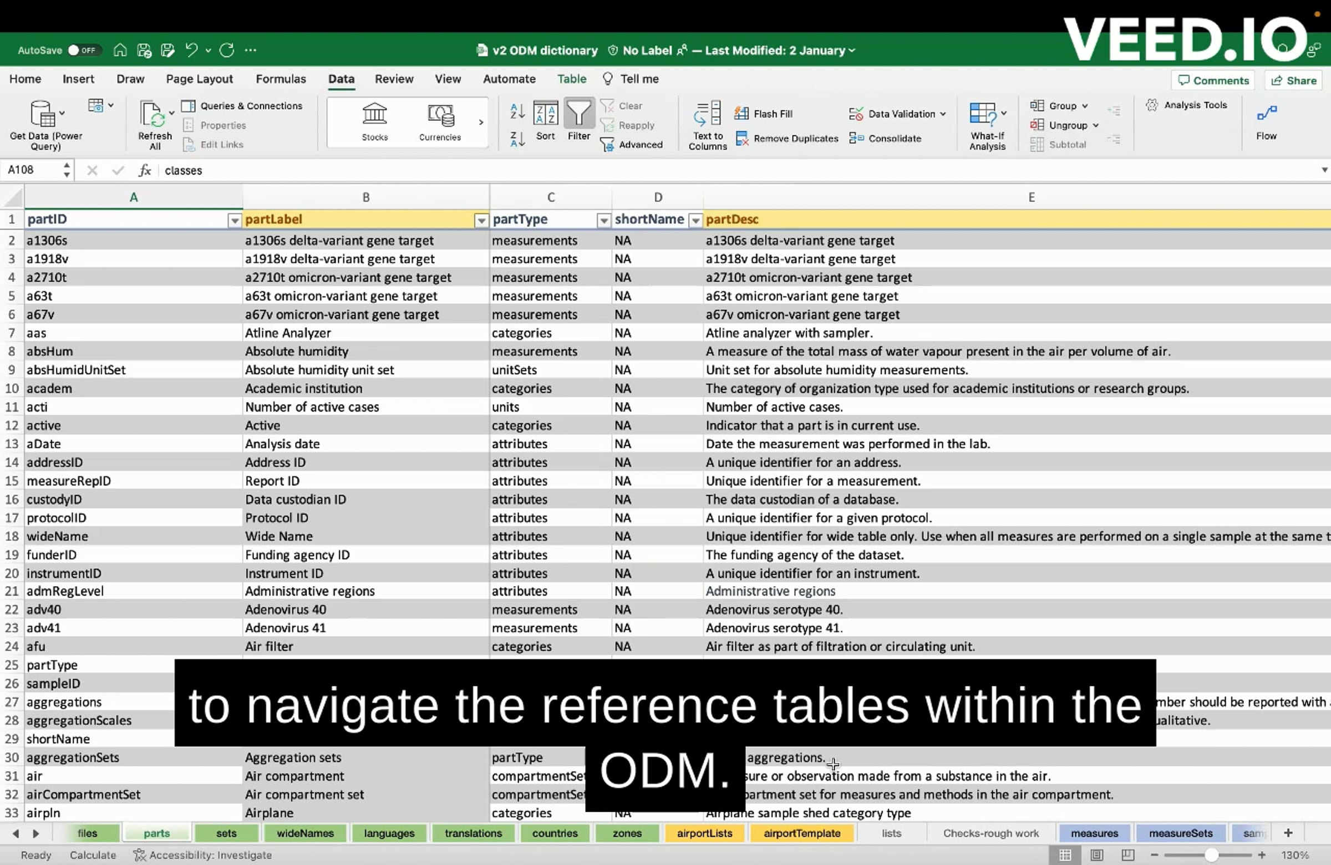Switch to Page Layout view in status bar
1331x865 pixels.
[x=1096, y=855]
